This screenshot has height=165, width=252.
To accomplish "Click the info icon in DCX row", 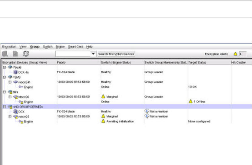I will (x=147, y=112).
